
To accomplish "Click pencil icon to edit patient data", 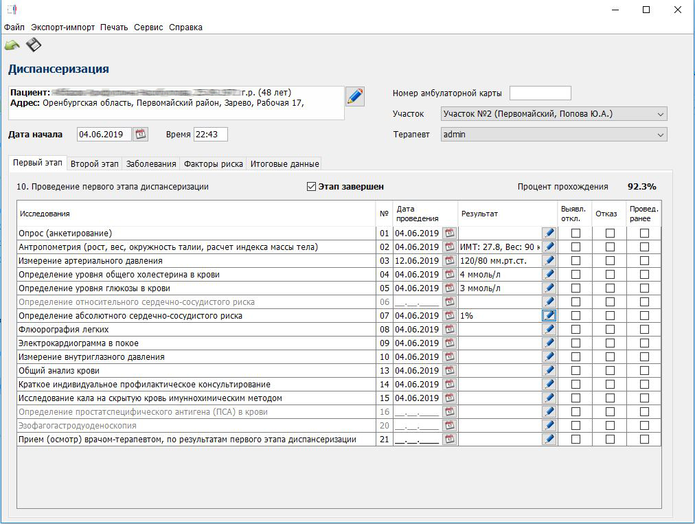I will tap(354, 96).
